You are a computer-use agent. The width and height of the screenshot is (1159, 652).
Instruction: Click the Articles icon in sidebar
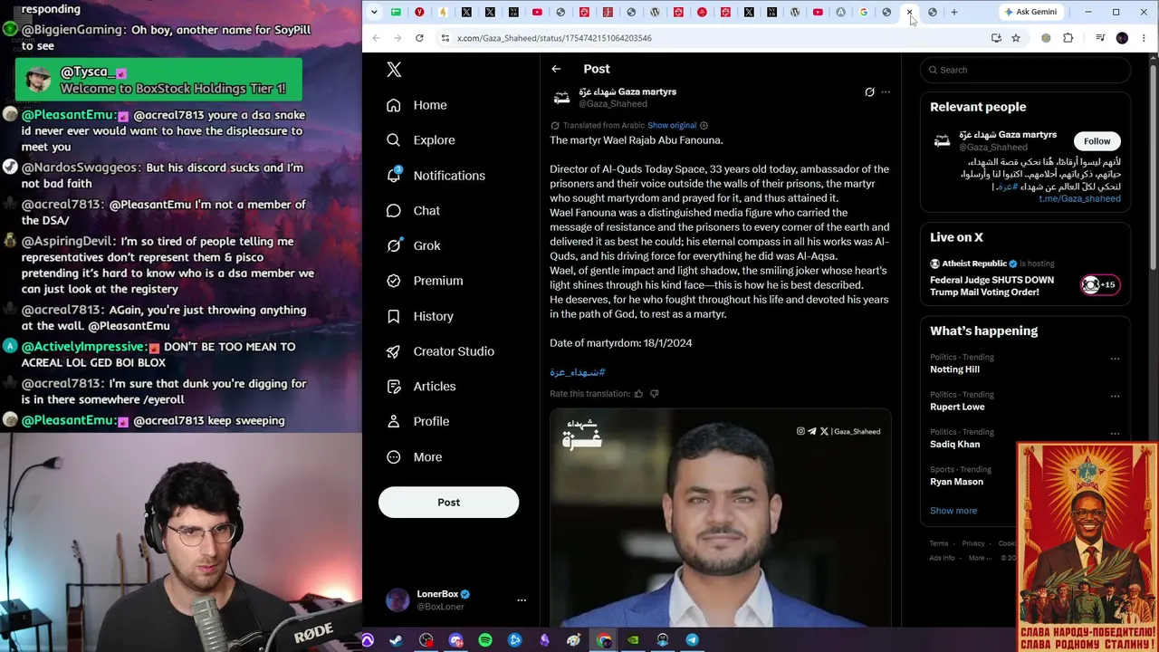point(393,387)
